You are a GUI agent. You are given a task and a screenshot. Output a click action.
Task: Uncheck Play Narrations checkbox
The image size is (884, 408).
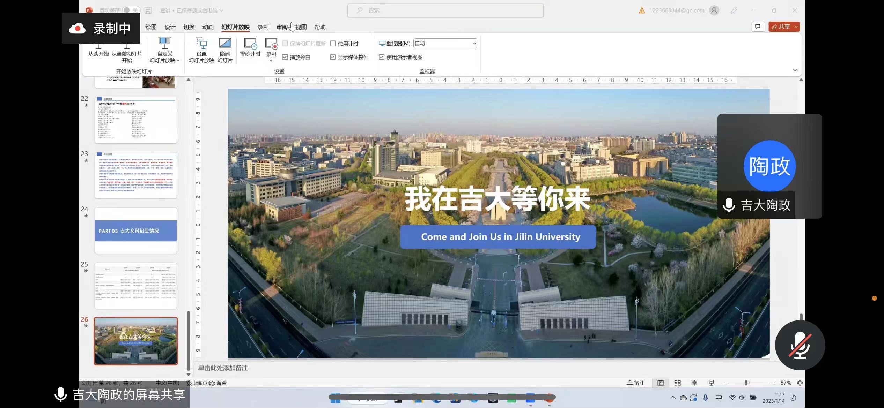click(x=285, y=57)
